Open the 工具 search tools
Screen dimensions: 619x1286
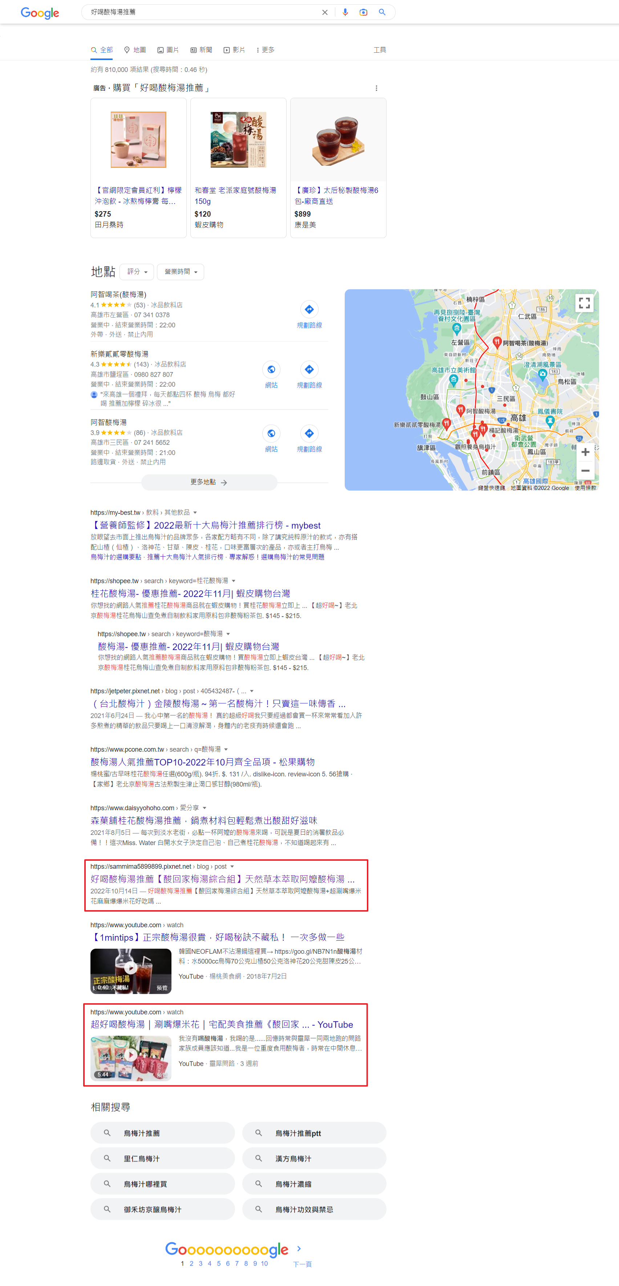(380, 50)
